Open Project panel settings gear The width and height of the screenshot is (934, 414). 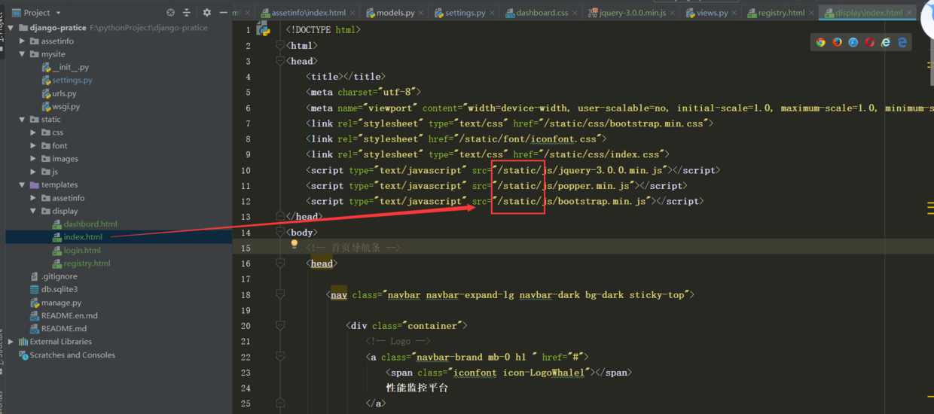click(x=207, y=13)
